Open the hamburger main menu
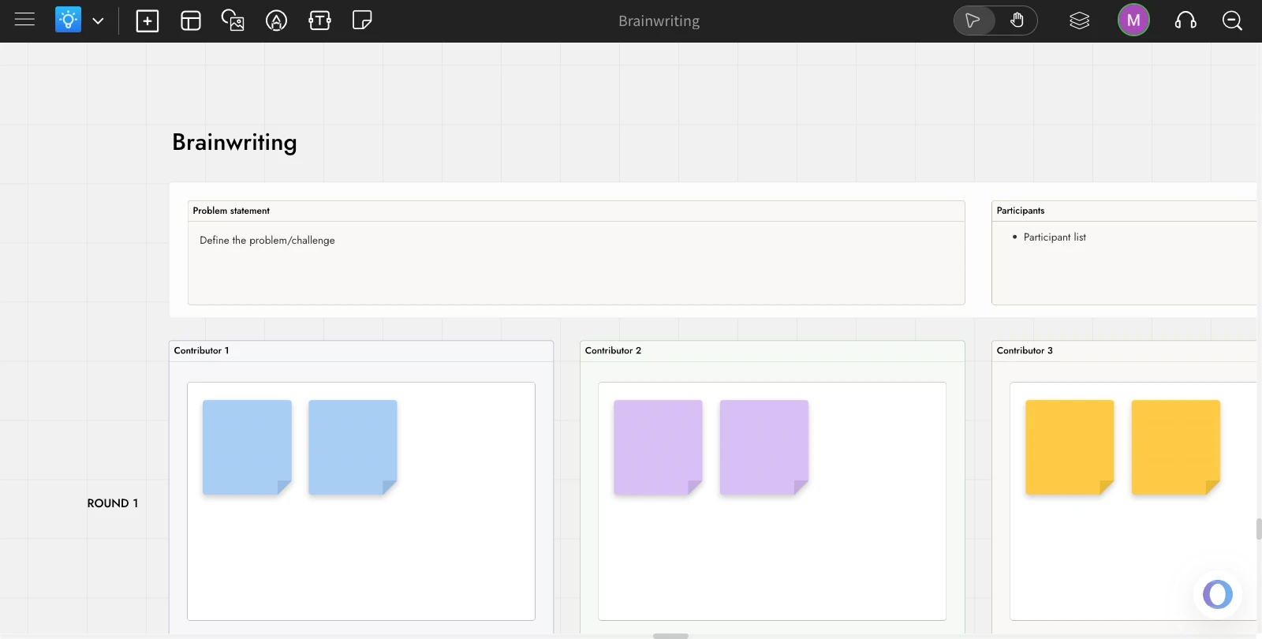The width and height of the screenshot is (1262, 639). pos(24,20)
